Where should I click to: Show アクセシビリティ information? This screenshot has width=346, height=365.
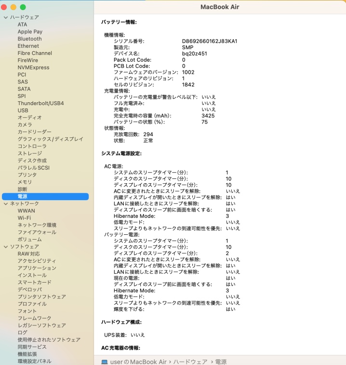[x=37, y=261]
